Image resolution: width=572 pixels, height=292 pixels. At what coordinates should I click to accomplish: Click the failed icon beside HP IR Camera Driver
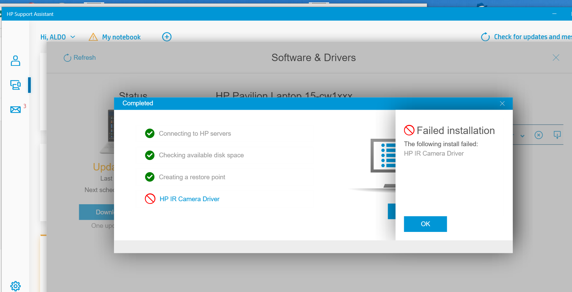(x=150, y=199)
